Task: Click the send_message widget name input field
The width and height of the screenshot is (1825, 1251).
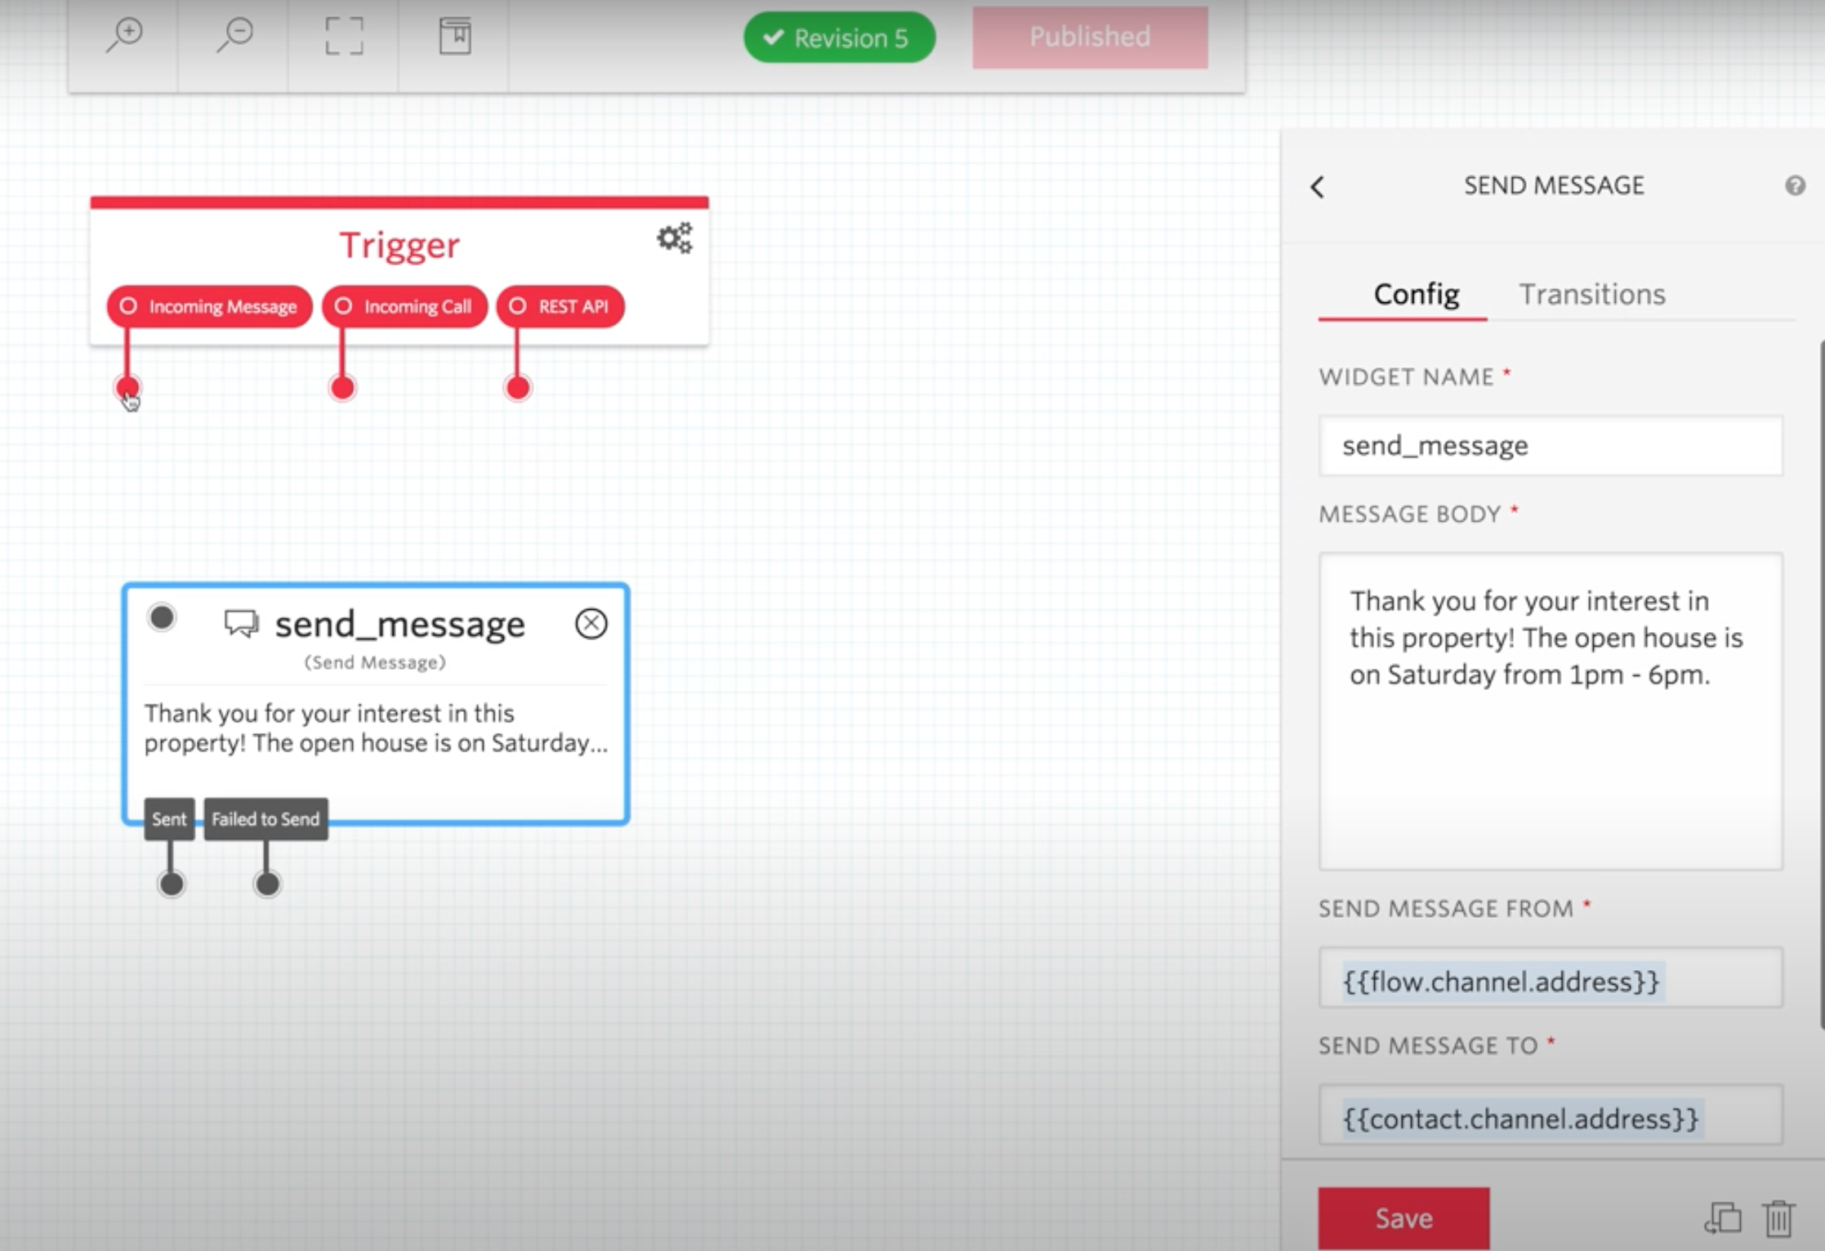Action: 1551,445
